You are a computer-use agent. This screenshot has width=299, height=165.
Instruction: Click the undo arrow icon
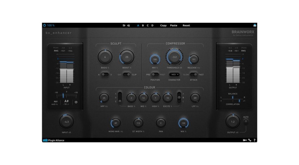click(124, 25)
